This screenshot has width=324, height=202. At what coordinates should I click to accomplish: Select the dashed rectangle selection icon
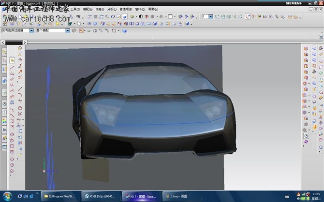point(114,31)
